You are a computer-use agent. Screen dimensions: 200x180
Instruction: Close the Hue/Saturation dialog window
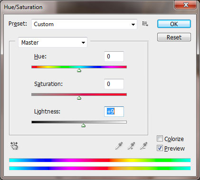[x=186, y=5]
